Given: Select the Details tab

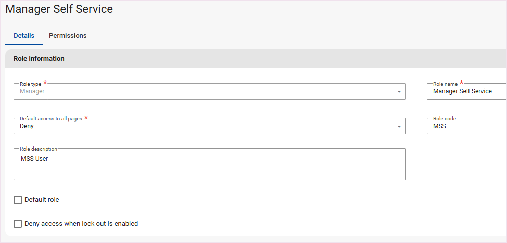Looking at the screenshot, I should click(x=24, y=36).
